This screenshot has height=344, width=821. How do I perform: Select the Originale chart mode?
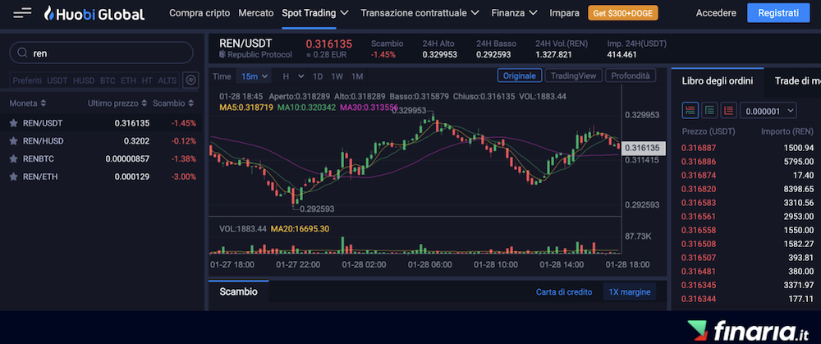click(x=520, y=76)
